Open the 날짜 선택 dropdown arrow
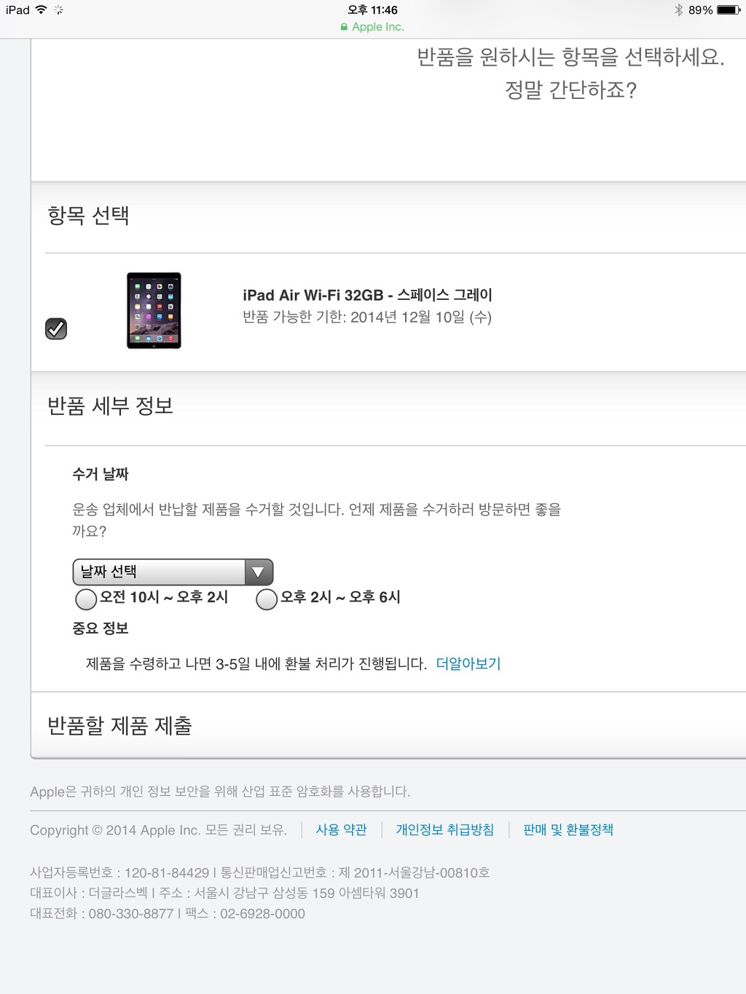This screenshot has width=746, height=994. pos(258,572)
